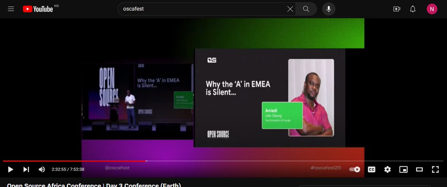Open the account avatar 'N' menu

pyautogui.click(x=432, y=9)
